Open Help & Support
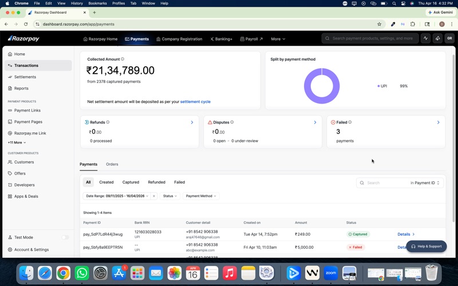458x286 pixels. (426, 247)
